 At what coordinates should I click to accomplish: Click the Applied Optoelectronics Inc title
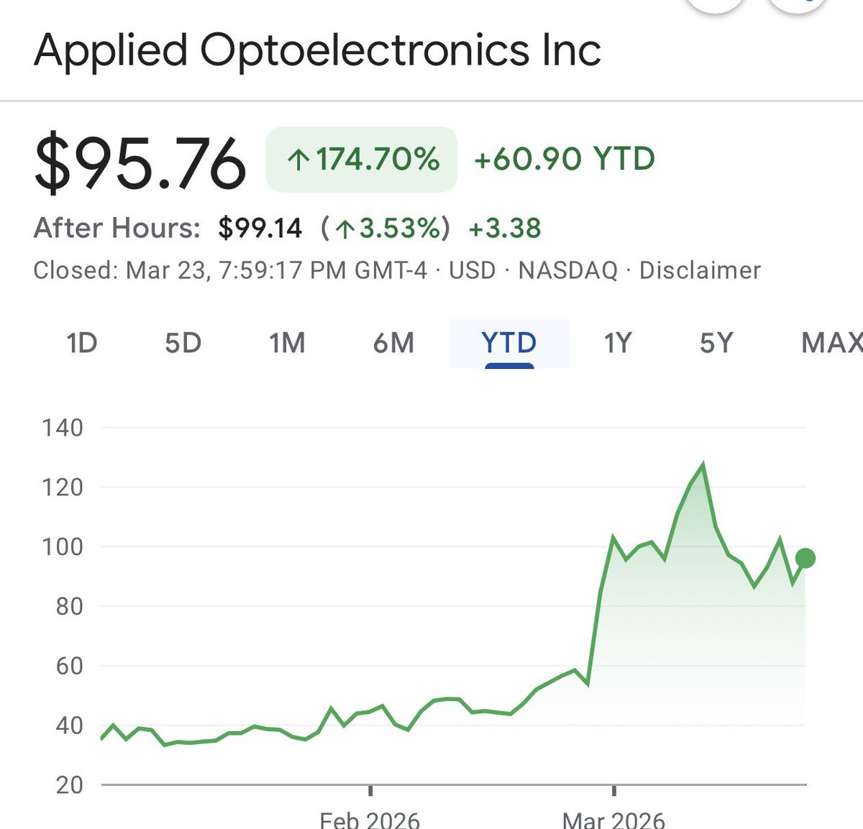point(317,50)
